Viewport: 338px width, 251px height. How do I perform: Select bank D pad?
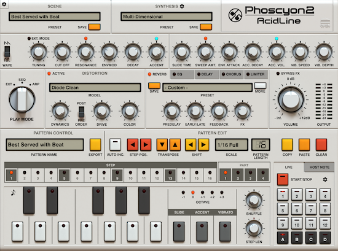[325, 237]
